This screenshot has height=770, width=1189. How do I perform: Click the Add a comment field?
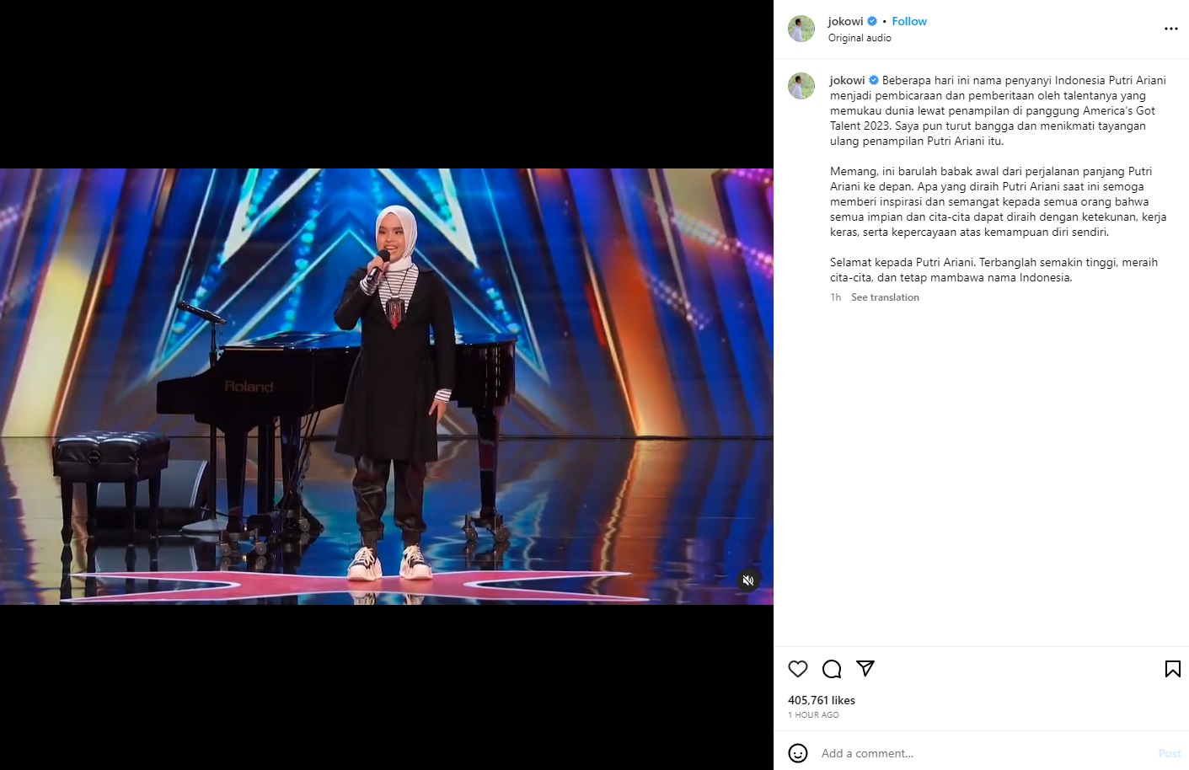[x=984, y=753]
